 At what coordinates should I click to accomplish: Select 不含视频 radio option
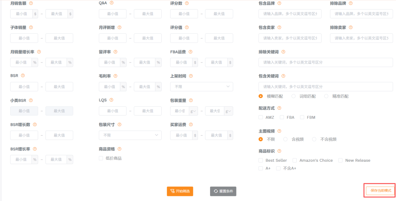314,139
